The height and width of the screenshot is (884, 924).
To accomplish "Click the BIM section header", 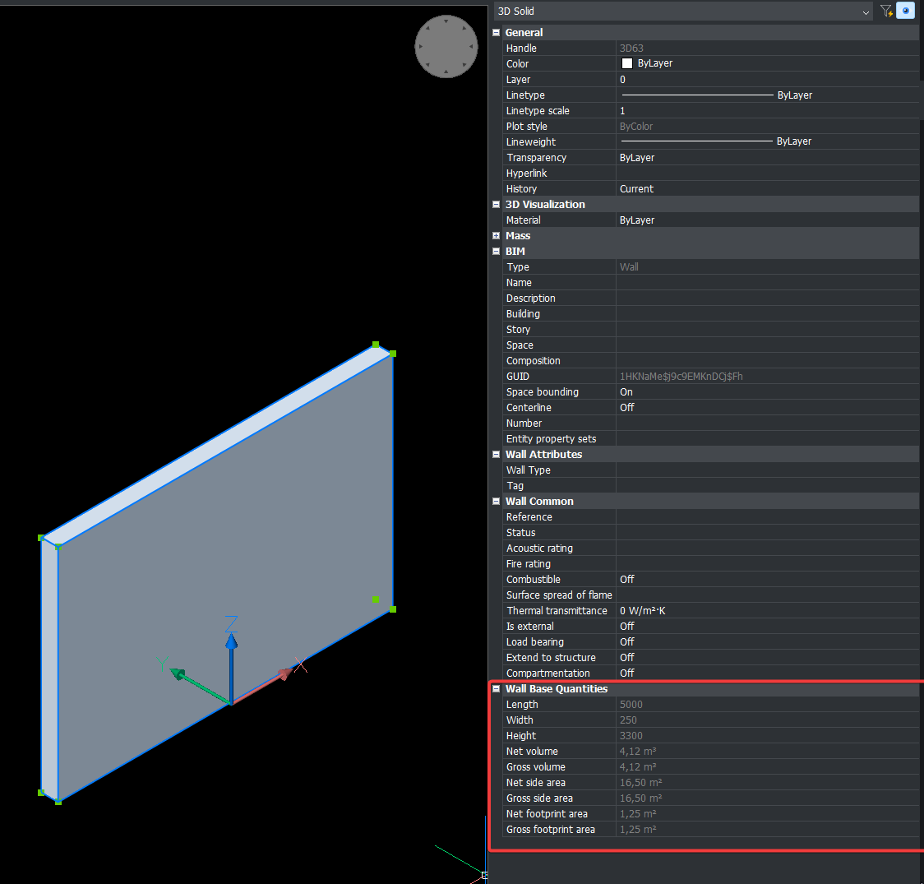I will pyautogui.click(x=515, y=252).
